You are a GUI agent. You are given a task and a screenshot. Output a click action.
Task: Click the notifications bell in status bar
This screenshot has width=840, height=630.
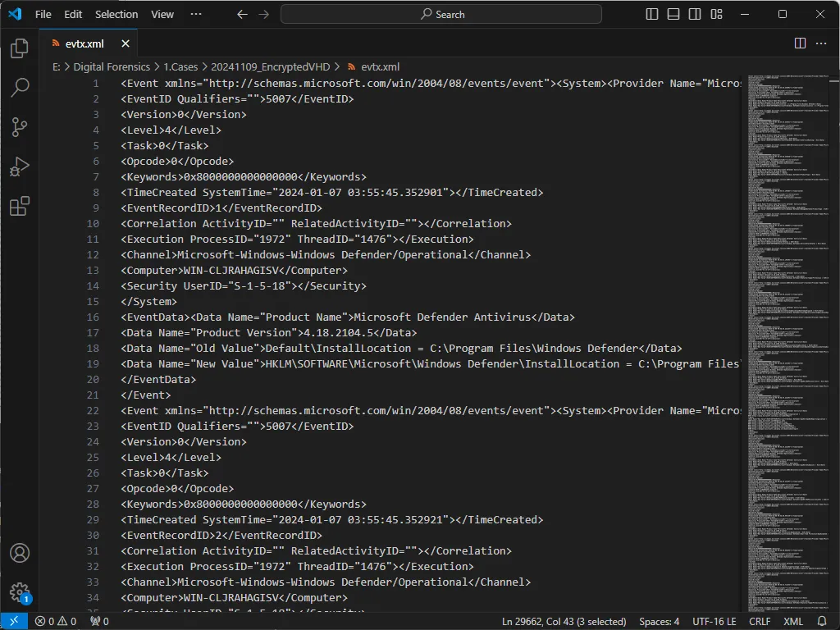coord(823,622)
